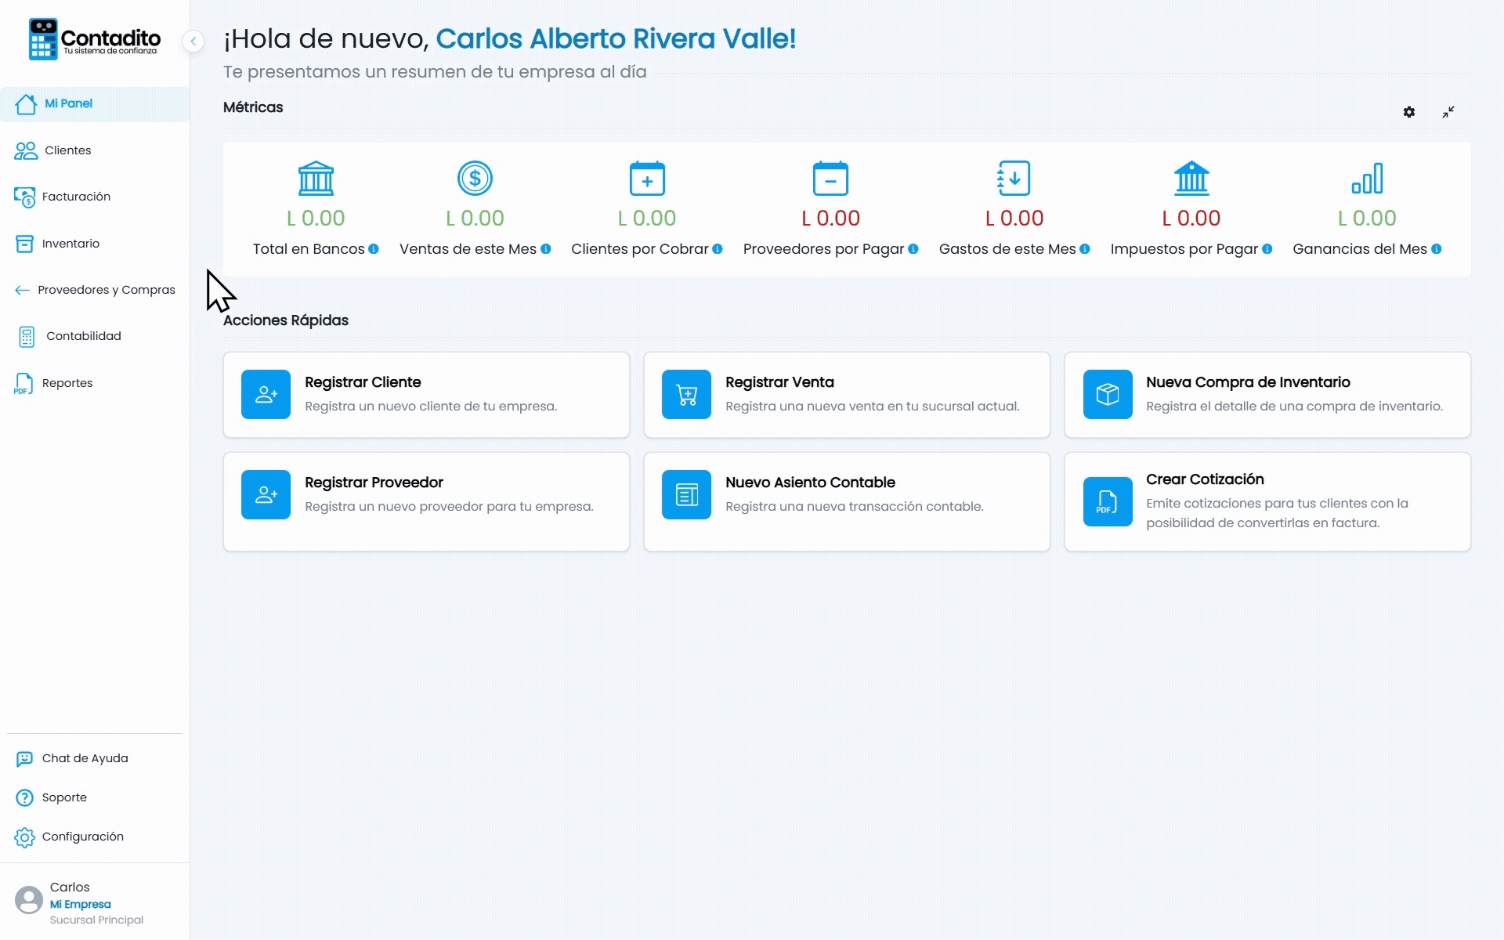Click the Ventas de este Mes dollar icon

(x=475, y=179)
